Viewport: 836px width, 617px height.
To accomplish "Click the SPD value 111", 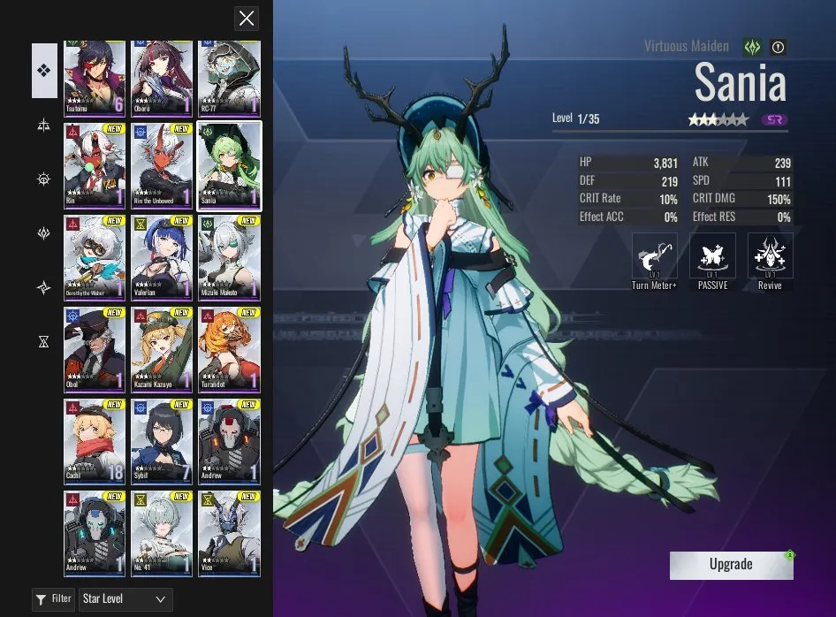I will [x=783, y=182].
